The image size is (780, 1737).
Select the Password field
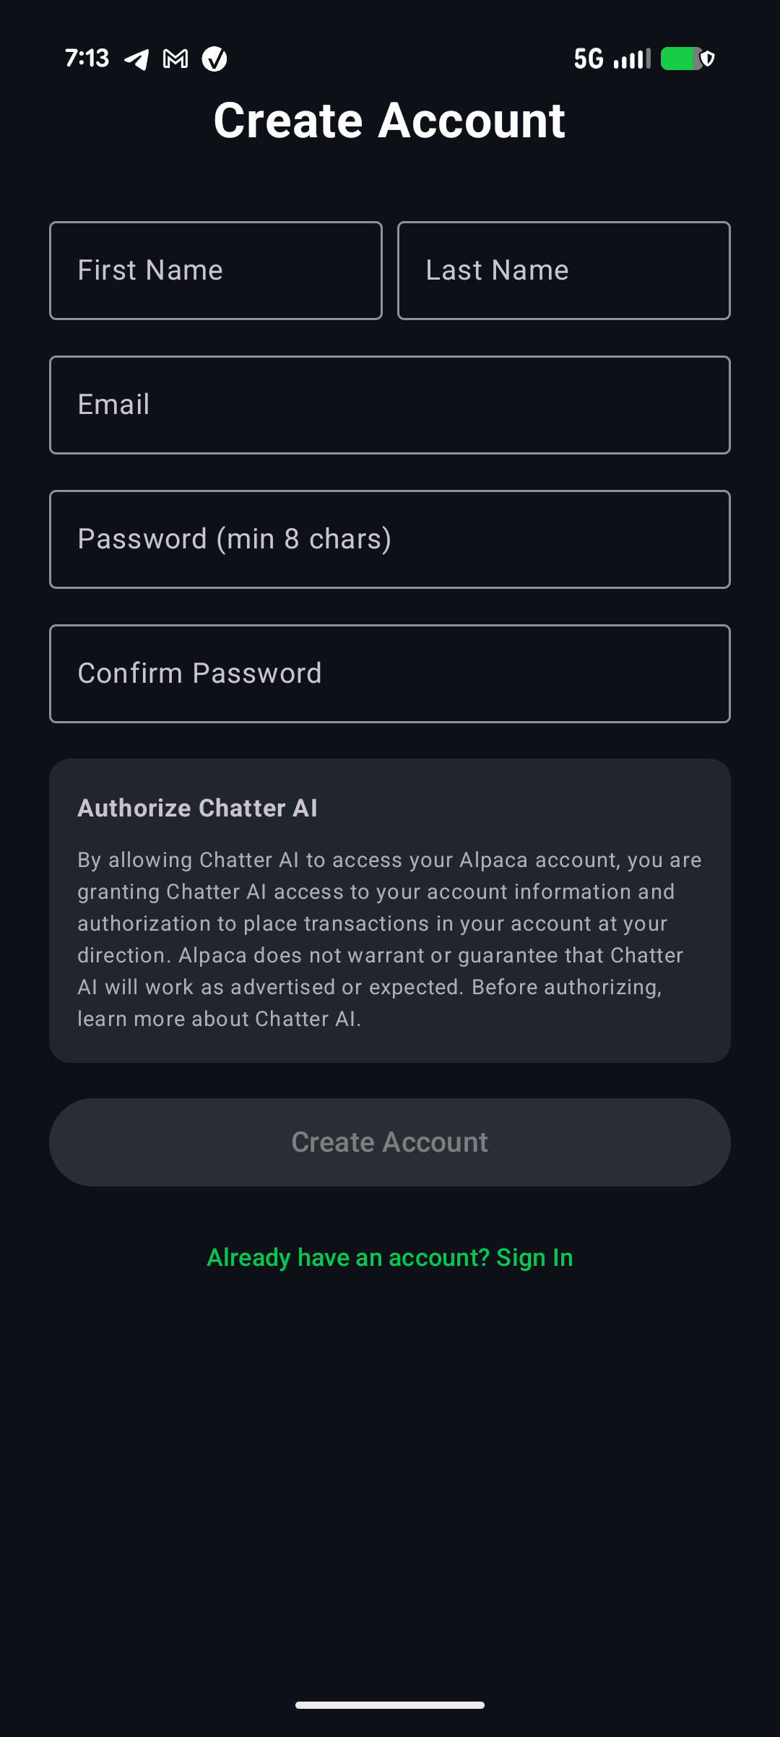(390, 539)
